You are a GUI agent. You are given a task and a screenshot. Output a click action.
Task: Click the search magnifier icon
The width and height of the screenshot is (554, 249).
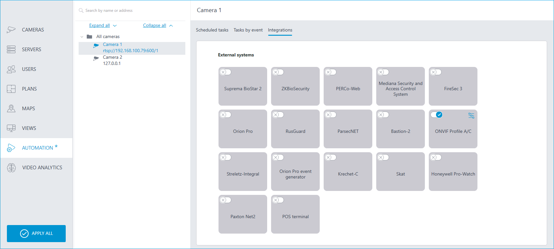click(x=81, y=10)
